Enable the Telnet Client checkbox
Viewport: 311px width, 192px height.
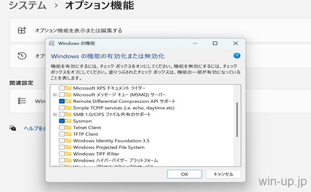pos(62,127)
